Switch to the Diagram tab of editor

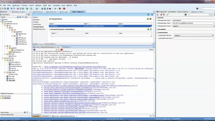point(35,44)
